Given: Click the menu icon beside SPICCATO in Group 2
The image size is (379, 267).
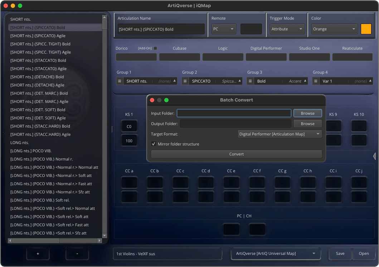Looking at the screenshot, I should 185,81.
